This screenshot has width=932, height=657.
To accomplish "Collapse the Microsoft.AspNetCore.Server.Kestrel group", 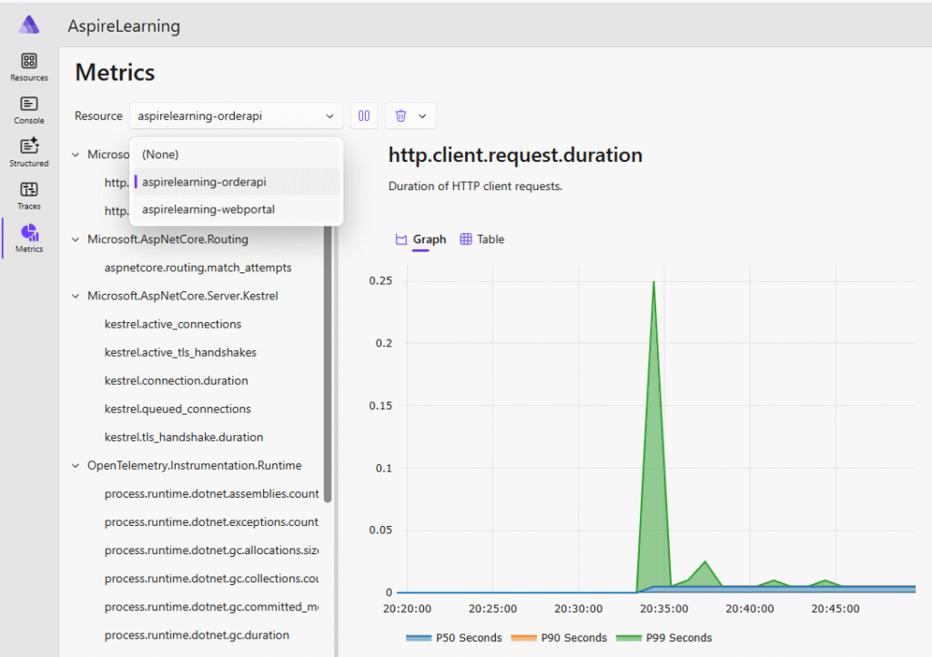I will (x=76, y=296).
